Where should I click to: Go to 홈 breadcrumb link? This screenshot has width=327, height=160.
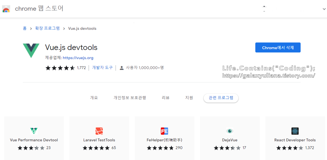pos(25,29)
